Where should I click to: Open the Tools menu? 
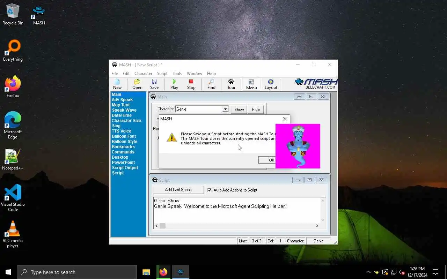(177, 74)
